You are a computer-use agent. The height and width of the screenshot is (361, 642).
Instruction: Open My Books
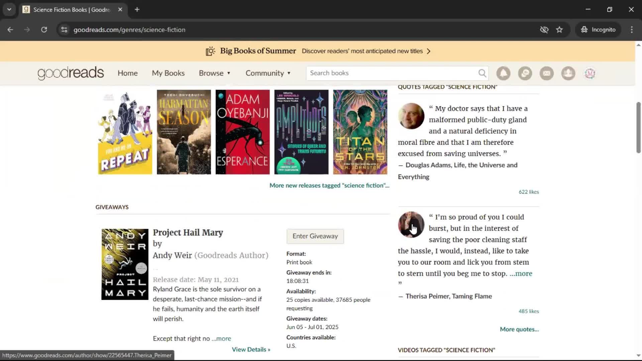168,73
